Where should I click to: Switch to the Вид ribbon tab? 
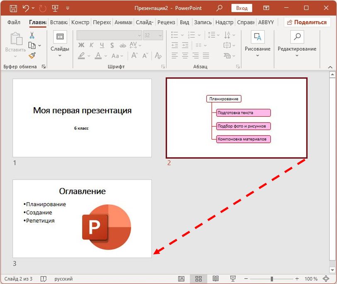point(184,22)
